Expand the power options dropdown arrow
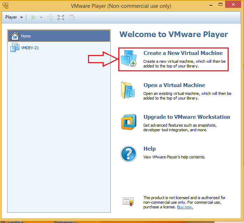The image size is (244, 223). [x=41, y=17]
